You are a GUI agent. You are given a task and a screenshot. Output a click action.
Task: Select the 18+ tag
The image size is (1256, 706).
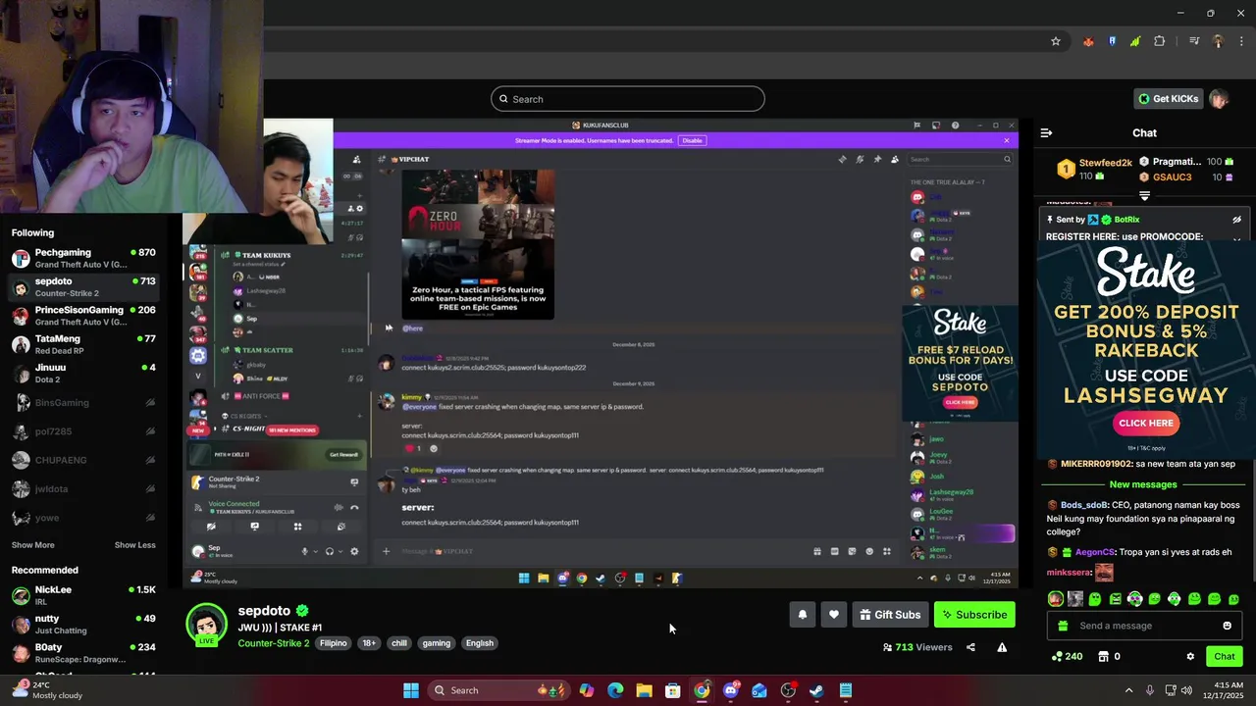tap(369, 643)
